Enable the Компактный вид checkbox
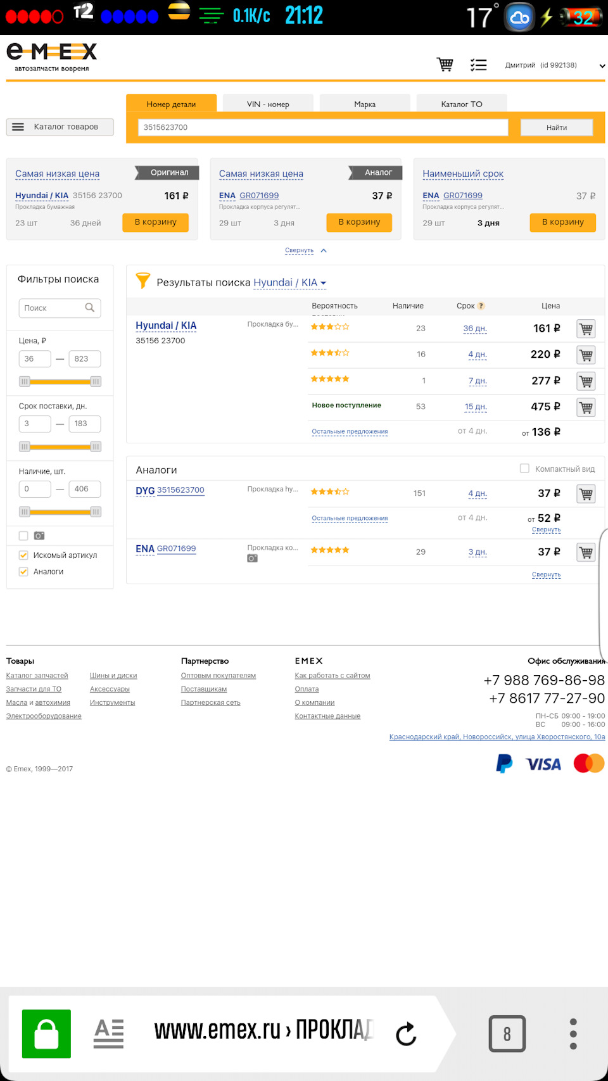 coord(524,469)
